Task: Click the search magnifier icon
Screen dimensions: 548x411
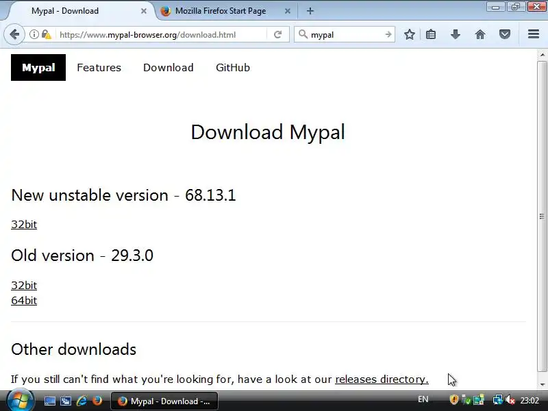Action: pos(303,34)
